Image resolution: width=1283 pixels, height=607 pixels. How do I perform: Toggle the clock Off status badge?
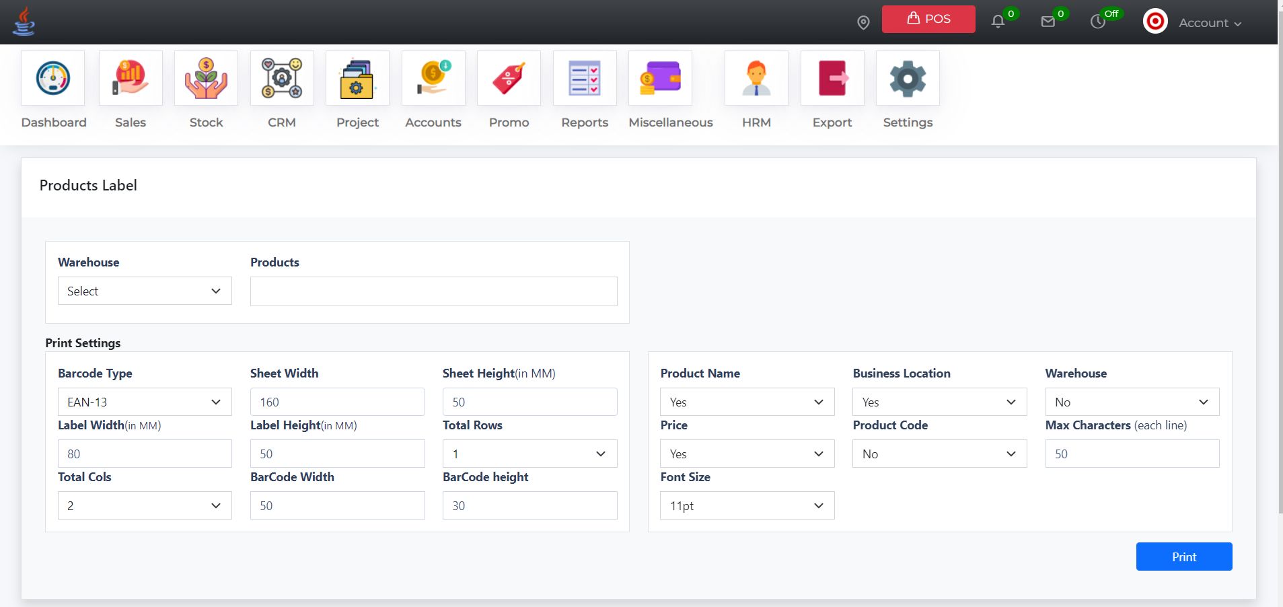[1111, 13]
